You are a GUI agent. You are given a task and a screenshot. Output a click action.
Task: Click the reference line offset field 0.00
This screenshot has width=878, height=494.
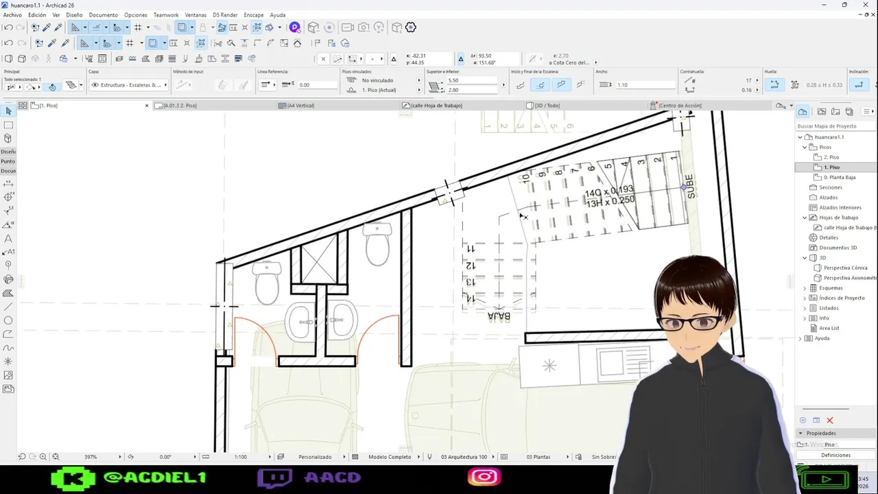tap(318, 85)
